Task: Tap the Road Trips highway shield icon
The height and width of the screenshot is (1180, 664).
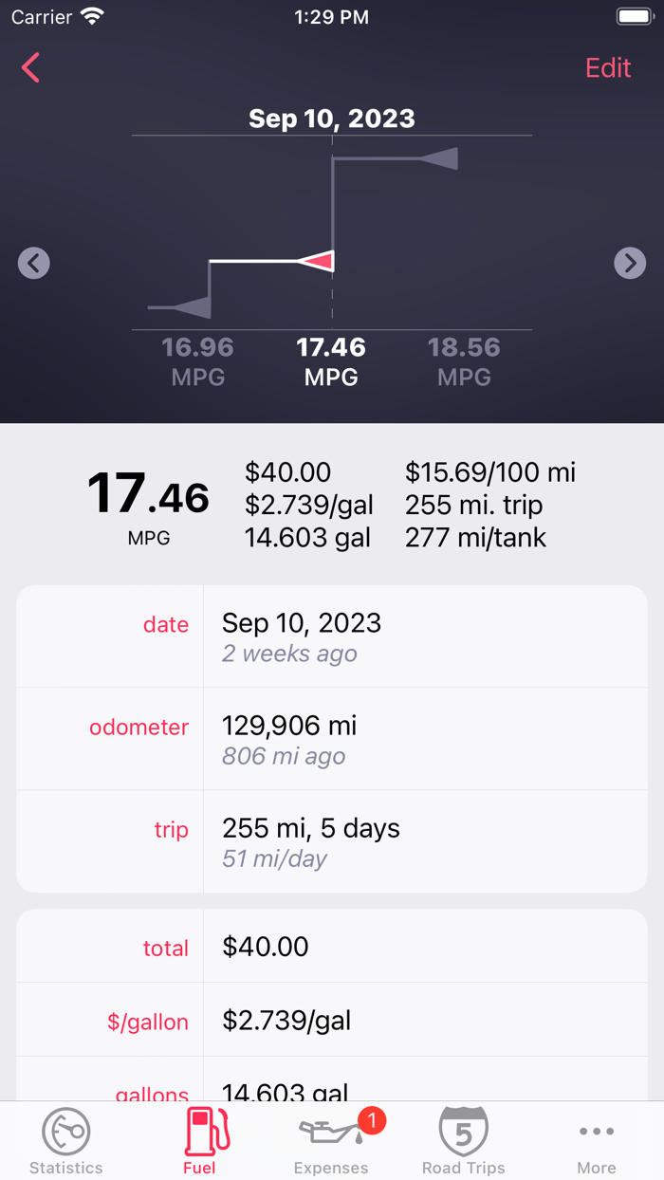Action: pyautogui.click(x=464, y=1131)
